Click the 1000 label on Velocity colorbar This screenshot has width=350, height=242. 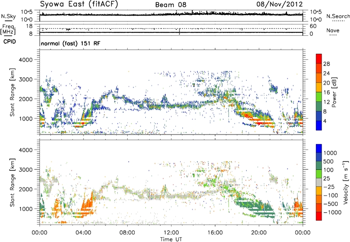[x=330, y=153]
